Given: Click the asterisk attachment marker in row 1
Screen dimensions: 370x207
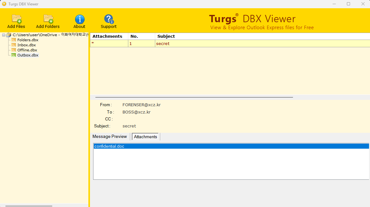Looking at the screenshot, I should [x=93, y=43].
